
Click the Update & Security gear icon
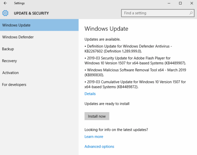(5, 13)
